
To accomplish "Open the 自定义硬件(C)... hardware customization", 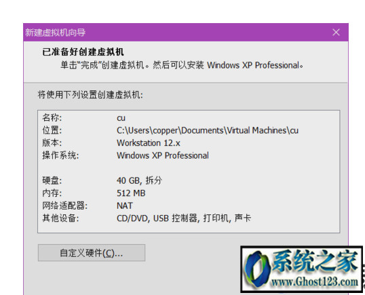I will pyautogui.click(x=92, y=253).
